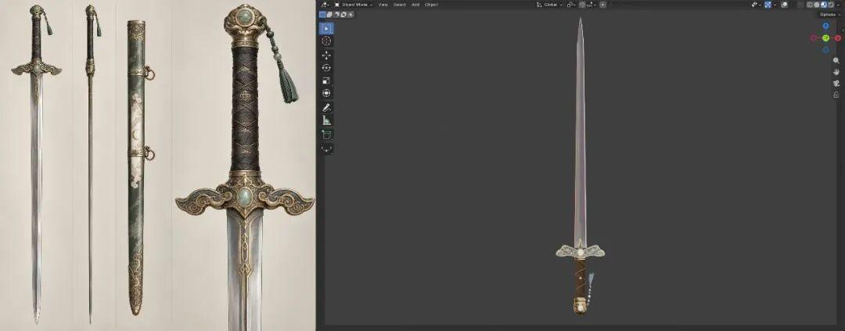This screenshot has height=331, width=845.
Task: Switch to Wireframe shading
Action: (x=810, y=5)
